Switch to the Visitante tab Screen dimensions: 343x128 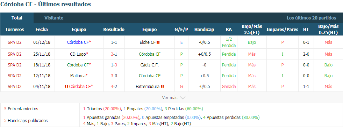(54, 18)
